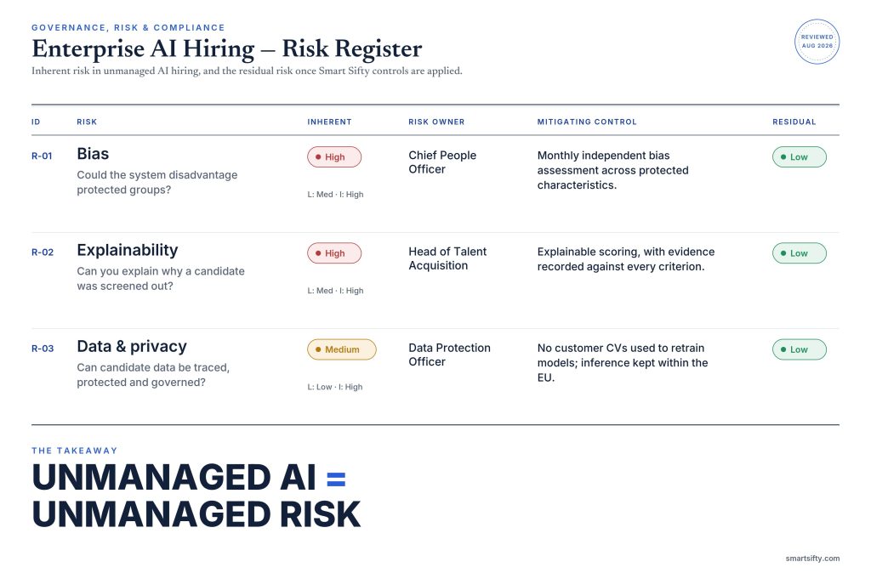The width and height of the screenshot is (871, 573).
Task: Click the Enterprise AI Hiring page title
Action: click(226, 48)
